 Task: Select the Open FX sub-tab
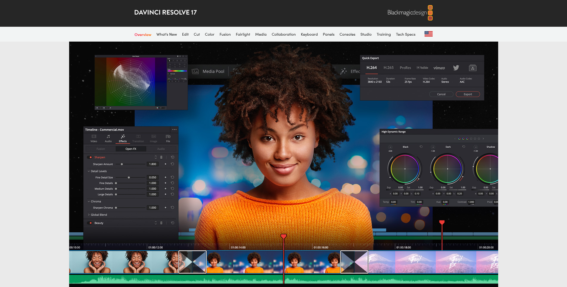click(x=131, y=149)
